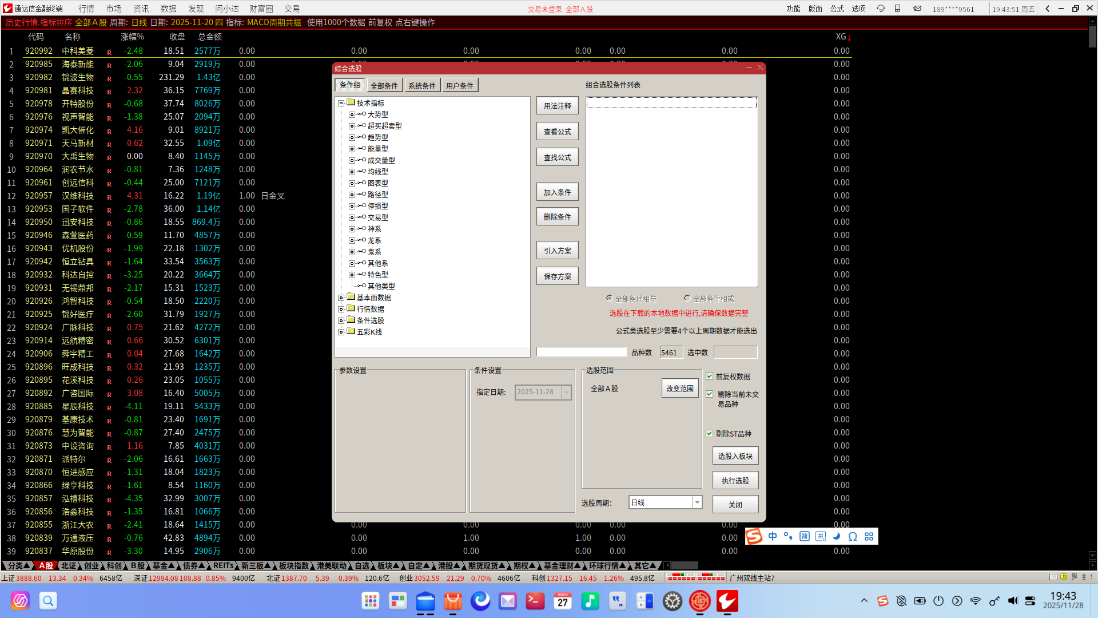Expand the 大势型 tree node
Screen dimensions: 1098x618
[352, 115]
